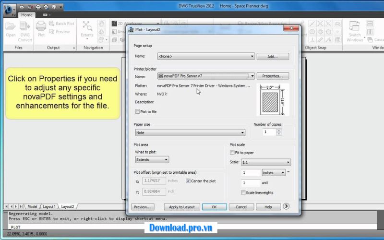Click the Properties... printer button
Viewport: 384px width, 240px height.
point(273,76)
